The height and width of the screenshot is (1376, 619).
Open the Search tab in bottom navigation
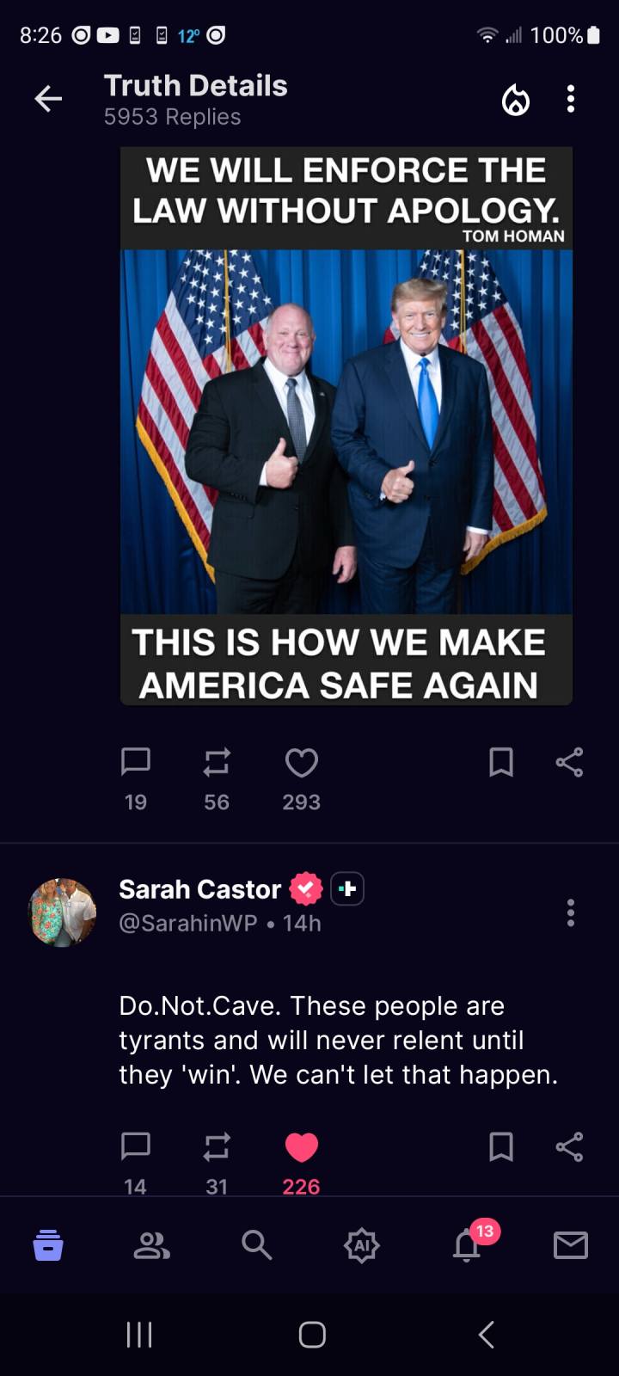point(256,1244)
